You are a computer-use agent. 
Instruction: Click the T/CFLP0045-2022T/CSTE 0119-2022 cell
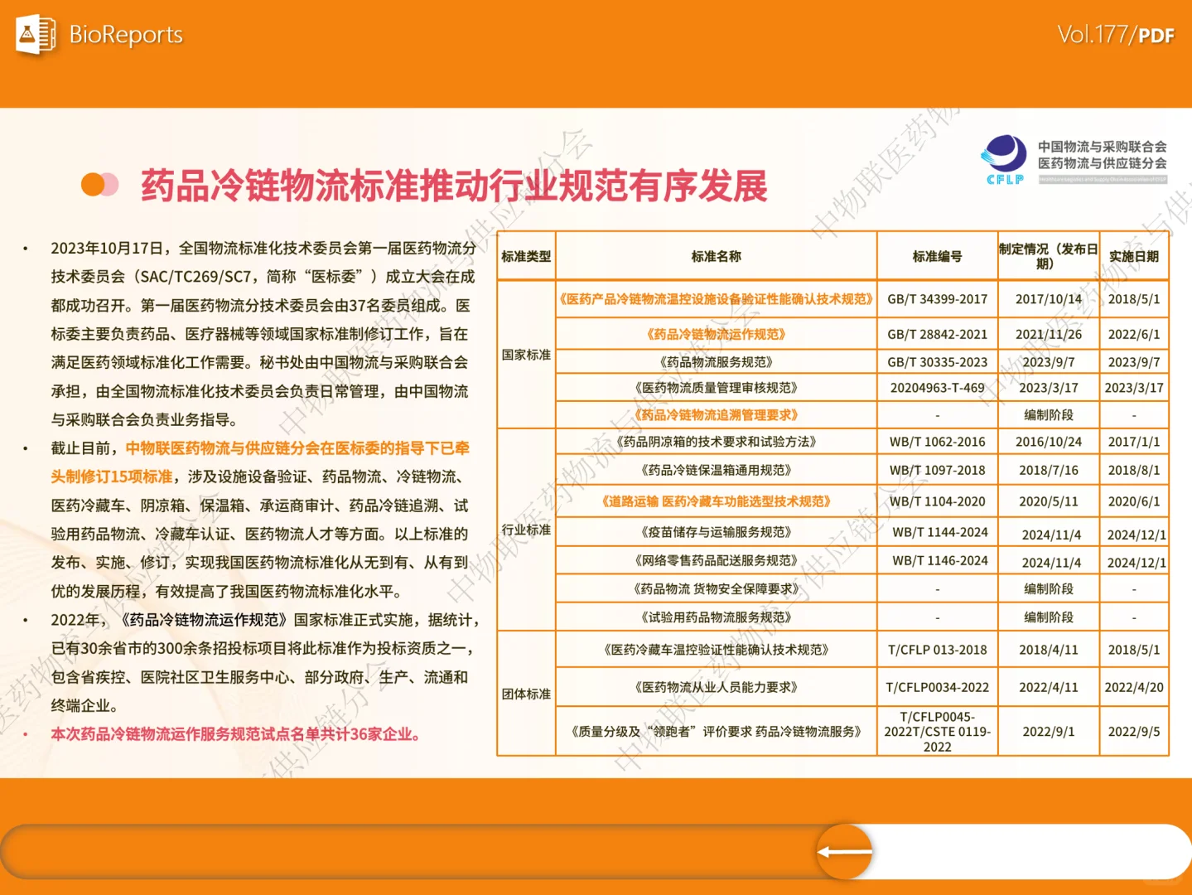[x=938, y=732]
